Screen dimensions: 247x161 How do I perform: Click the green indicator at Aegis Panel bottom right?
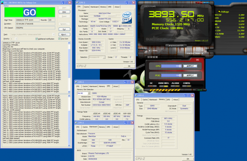200,90
